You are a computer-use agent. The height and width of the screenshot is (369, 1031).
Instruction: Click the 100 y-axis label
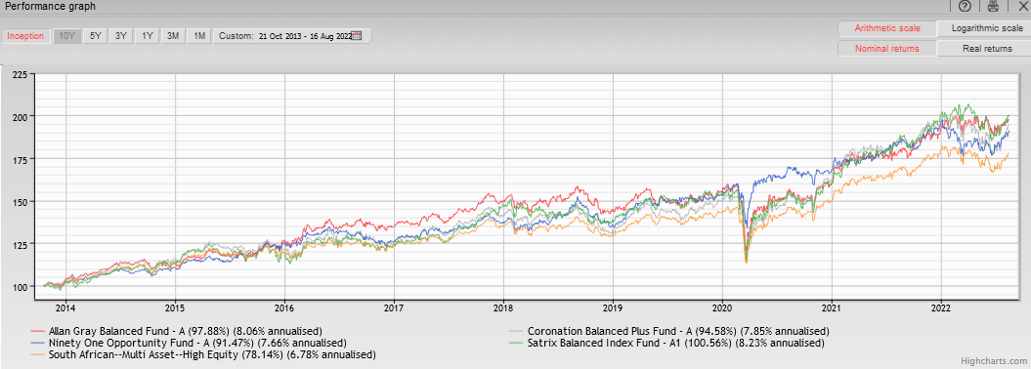[x=20, y=287]
